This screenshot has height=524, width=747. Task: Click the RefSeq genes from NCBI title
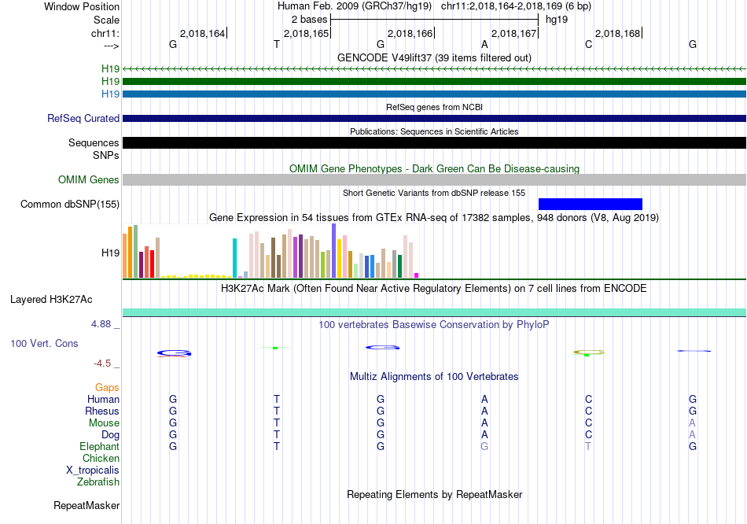point(434,107)
